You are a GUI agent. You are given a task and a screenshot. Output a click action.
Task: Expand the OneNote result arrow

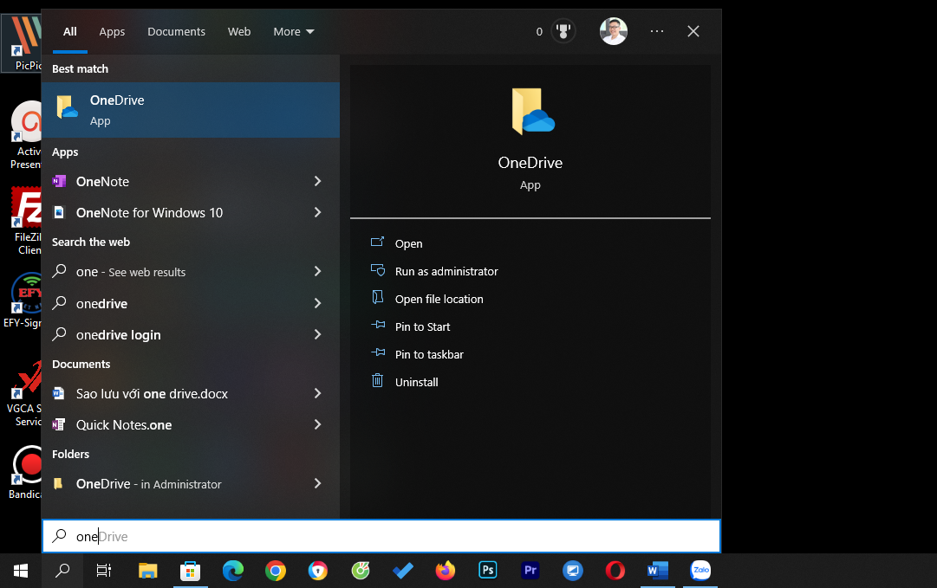[318, 181]
